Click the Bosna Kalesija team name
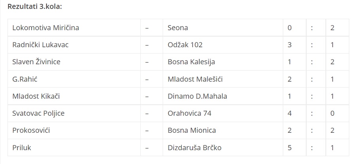356x164 pixels. (x=191, y=62)
